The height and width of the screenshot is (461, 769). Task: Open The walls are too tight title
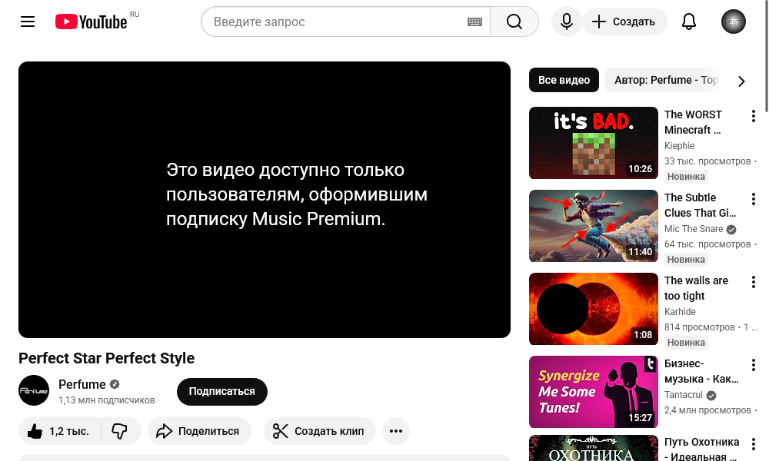coord(696,288)
